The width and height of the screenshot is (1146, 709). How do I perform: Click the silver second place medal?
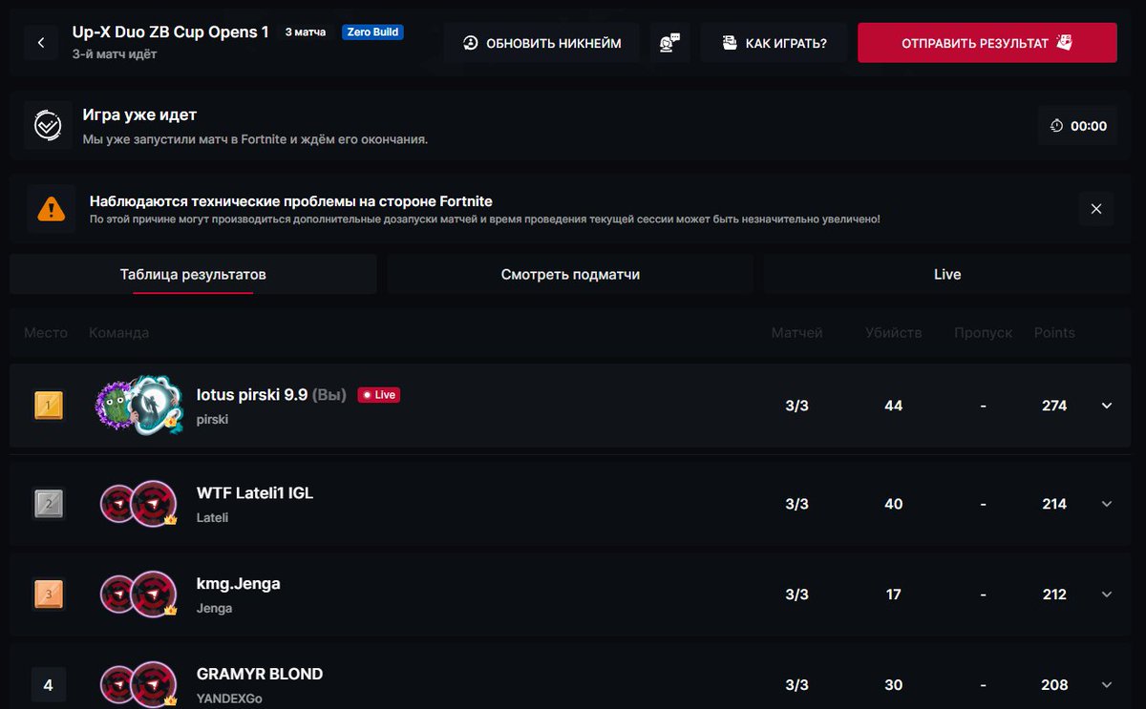click(49, 504)
